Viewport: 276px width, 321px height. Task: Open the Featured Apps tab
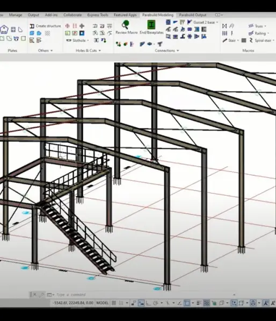click(x=125, y=15)
